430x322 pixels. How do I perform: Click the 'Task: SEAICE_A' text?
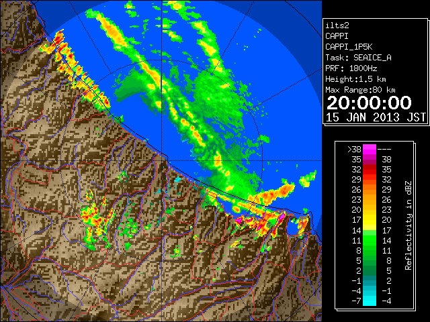point(358,58)
